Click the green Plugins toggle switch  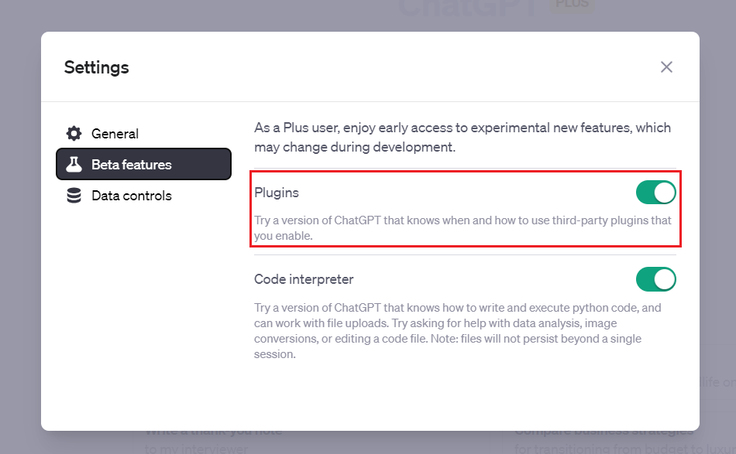point(656,192)
